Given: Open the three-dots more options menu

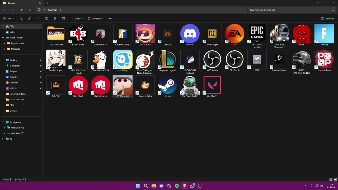Looking at the screenshot, I should click(111, 18).
